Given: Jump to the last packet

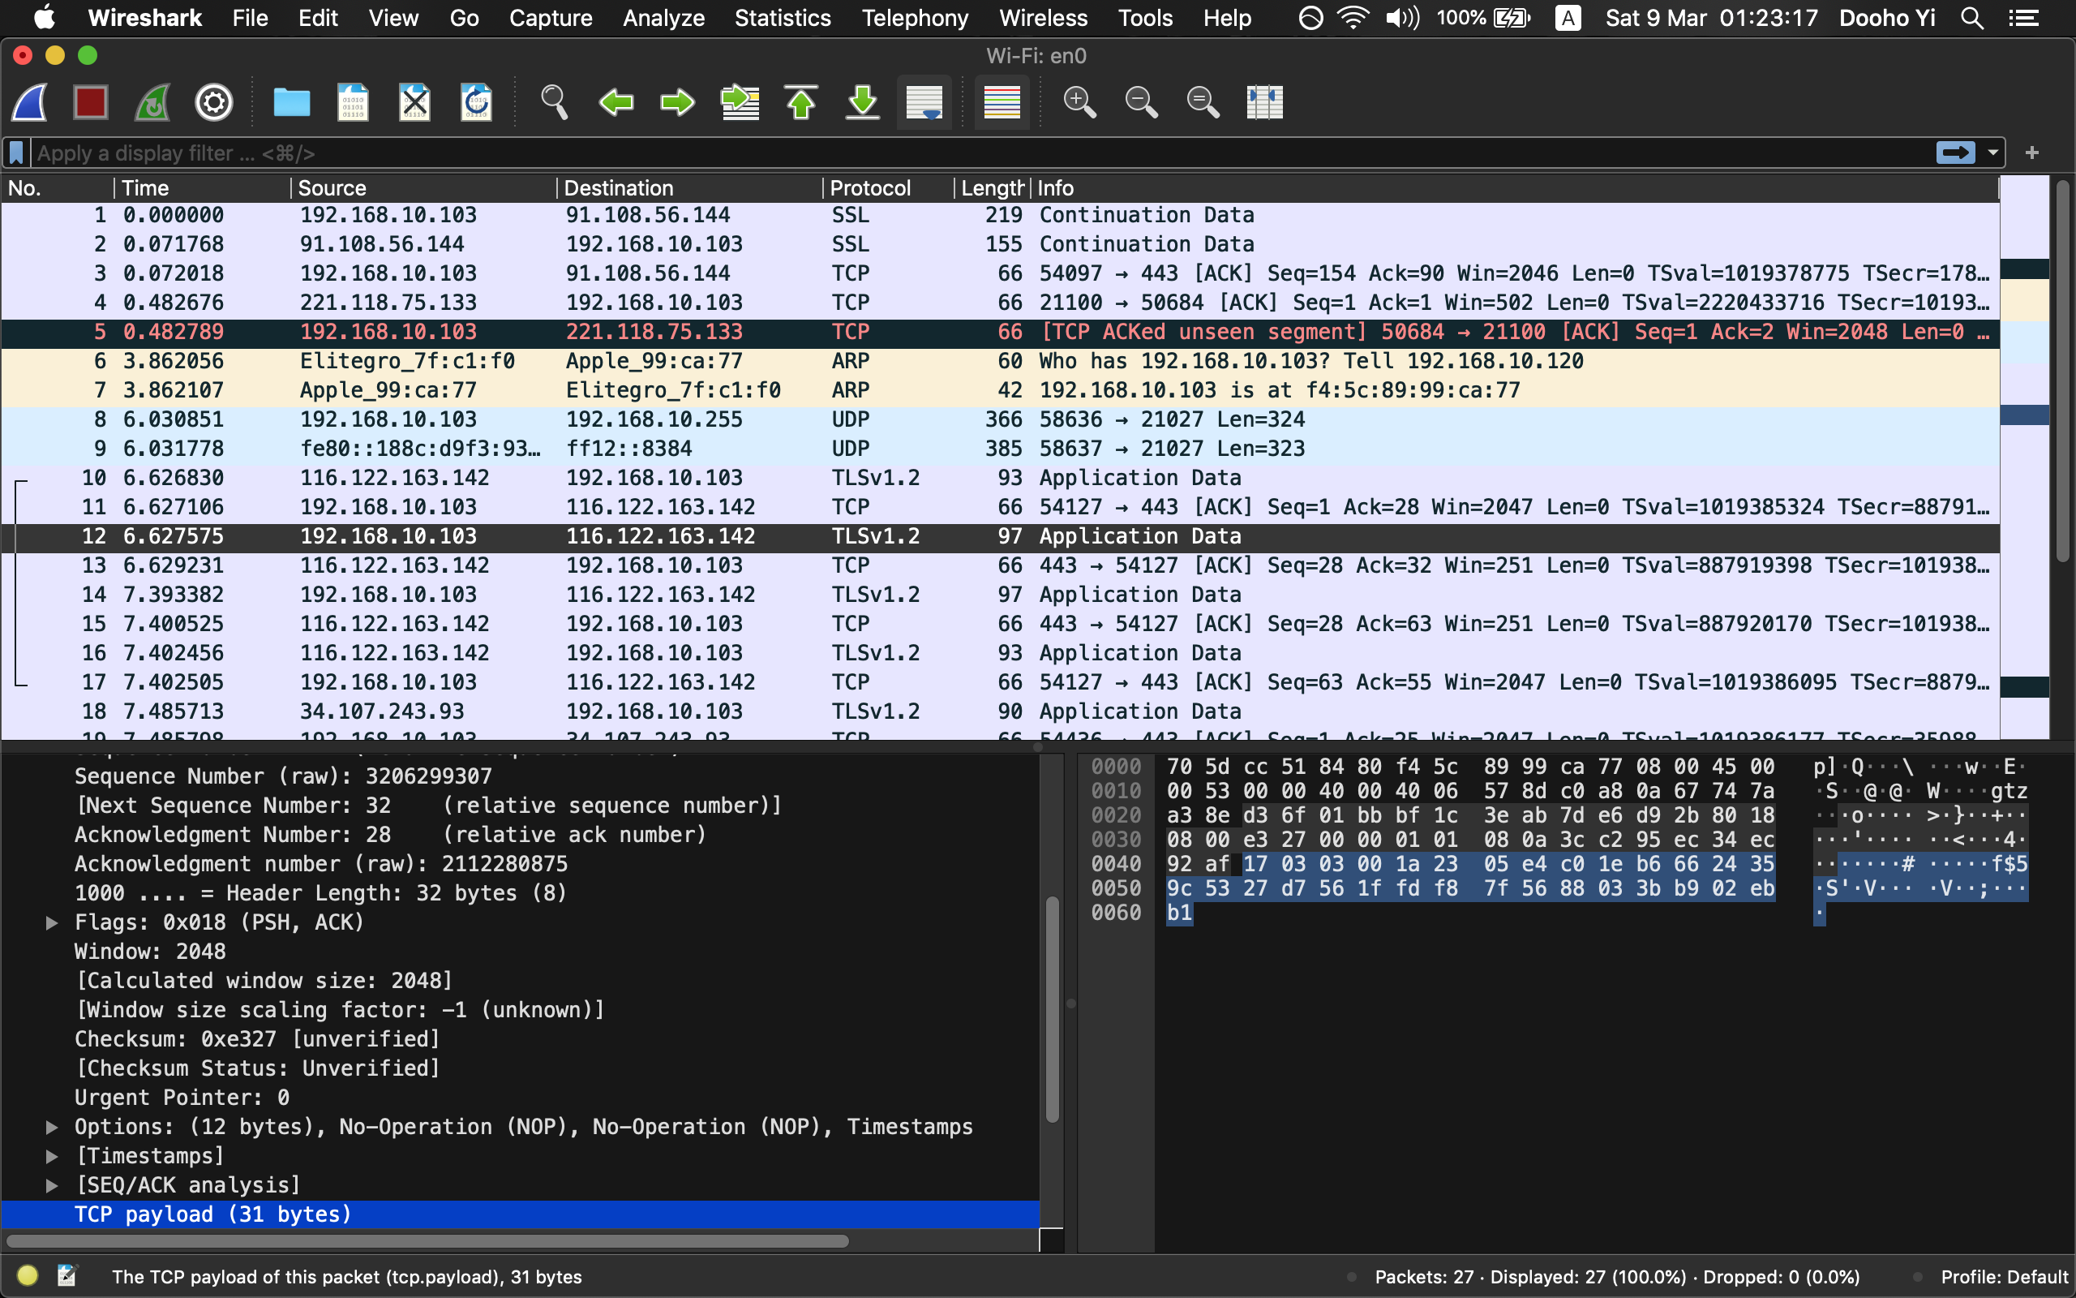Looking at the screenshot, I should tap(862, 102).
